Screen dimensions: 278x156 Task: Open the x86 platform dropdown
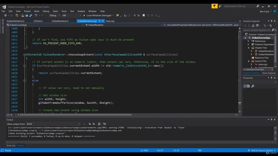(x=71, y=16)
